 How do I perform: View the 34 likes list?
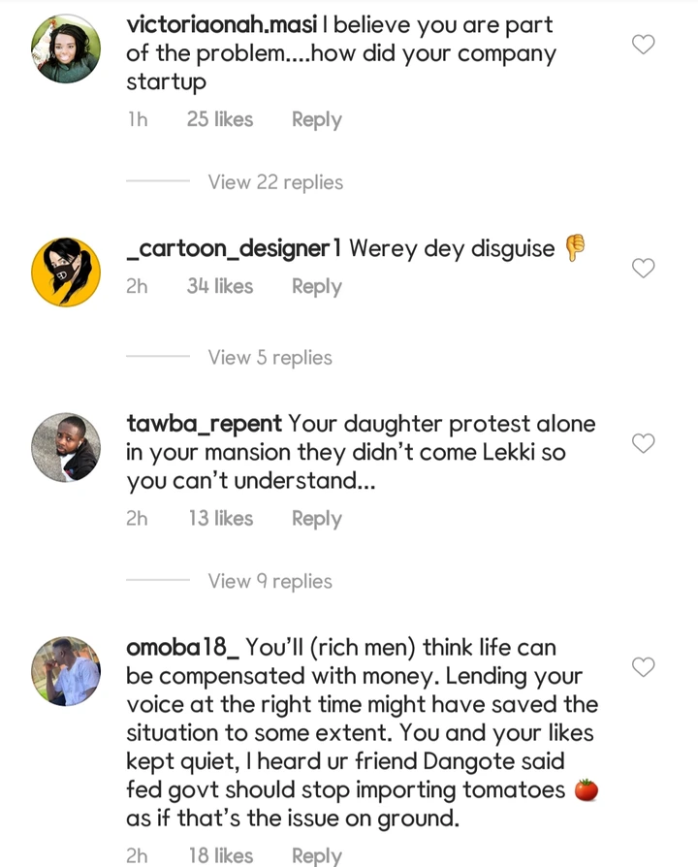pos(220,287)
